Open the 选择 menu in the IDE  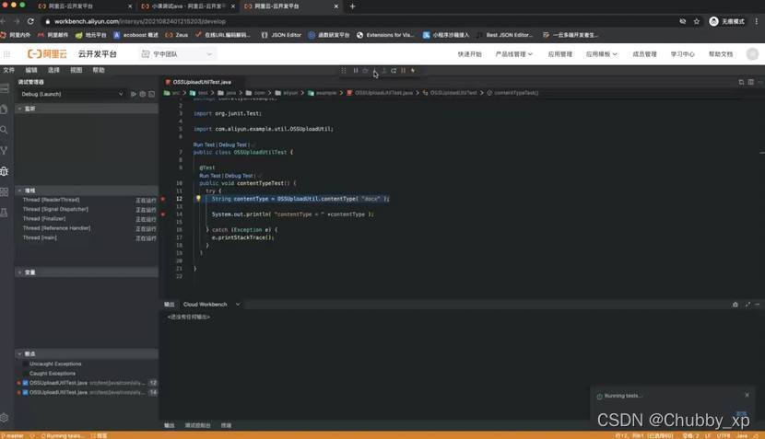tap(53, 70)
